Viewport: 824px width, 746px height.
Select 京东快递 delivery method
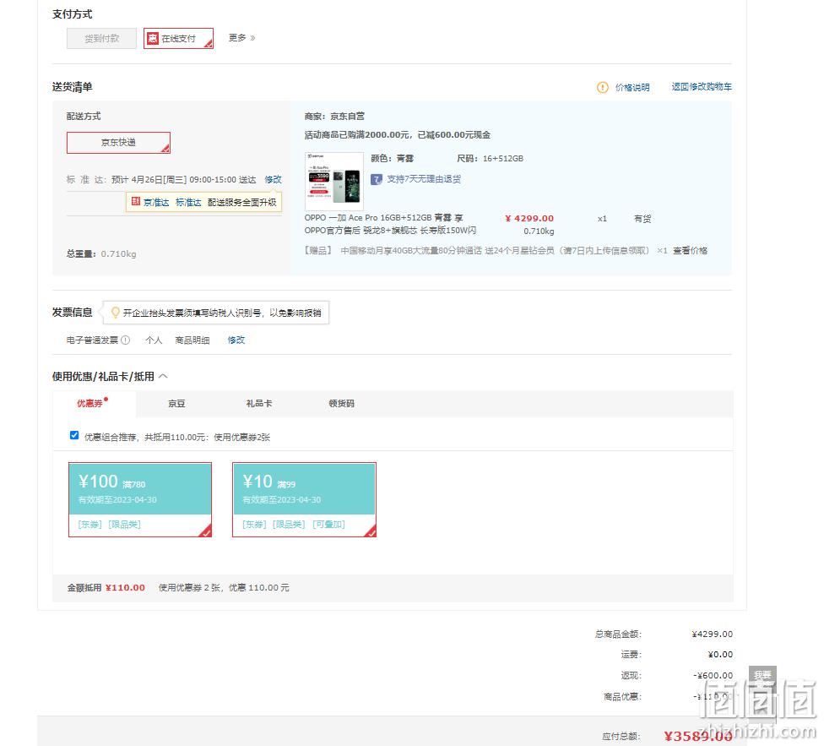coord(118,143)
